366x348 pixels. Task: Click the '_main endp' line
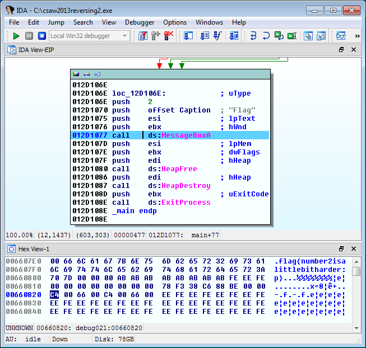134,210
